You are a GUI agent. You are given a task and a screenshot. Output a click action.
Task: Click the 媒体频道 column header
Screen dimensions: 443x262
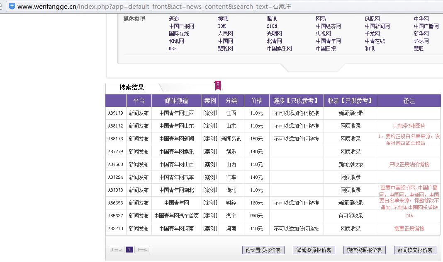click(177, 101)
